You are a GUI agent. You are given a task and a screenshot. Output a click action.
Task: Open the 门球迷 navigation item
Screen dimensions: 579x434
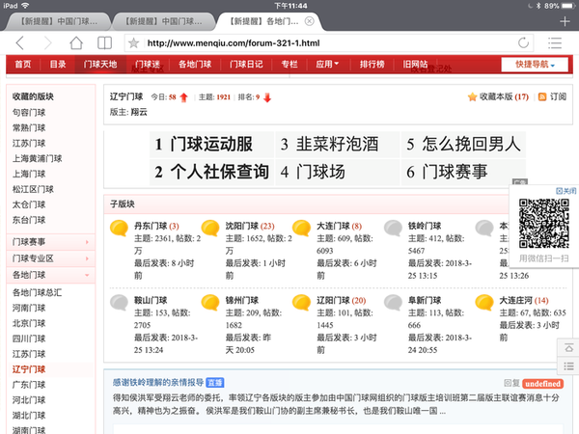148,65
